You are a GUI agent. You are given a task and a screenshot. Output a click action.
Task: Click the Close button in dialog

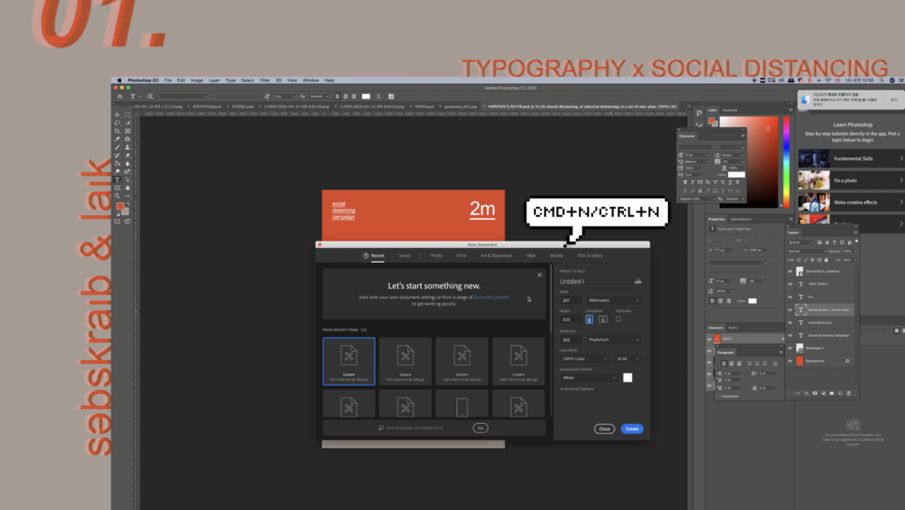pyautogui.click(x=604, y=429)
